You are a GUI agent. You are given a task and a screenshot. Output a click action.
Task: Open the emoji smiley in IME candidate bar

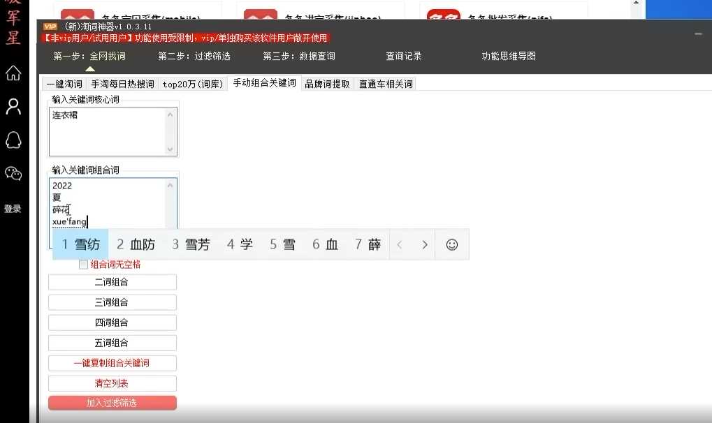452,244
